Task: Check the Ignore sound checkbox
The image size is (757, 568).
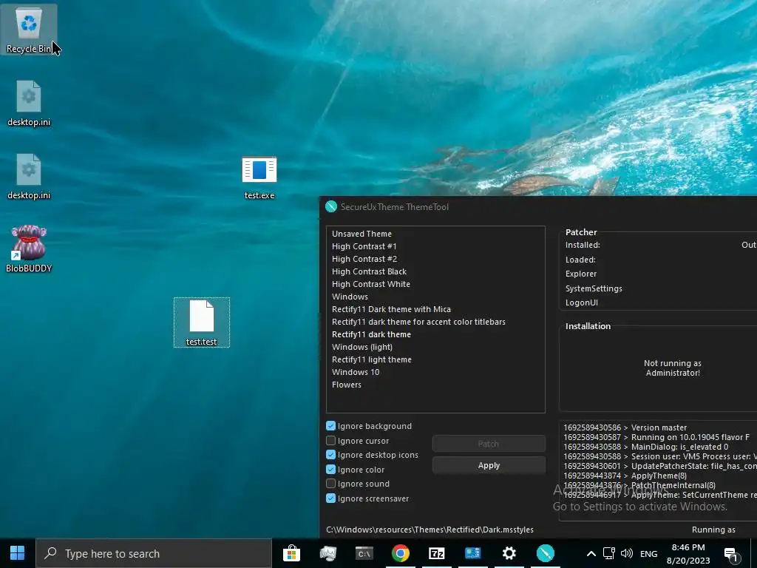Action: pyautogui.click(x=330, y=484)
